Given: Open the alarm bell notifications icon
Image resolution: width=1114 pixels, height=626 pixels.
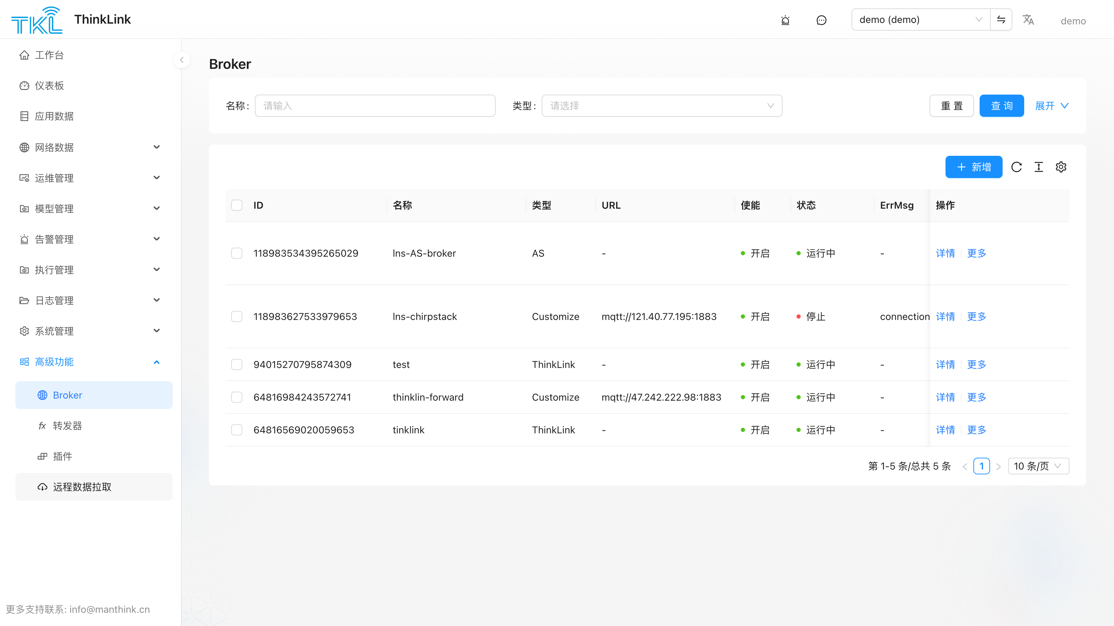Looking at the screenshot, I should [785, 20].
